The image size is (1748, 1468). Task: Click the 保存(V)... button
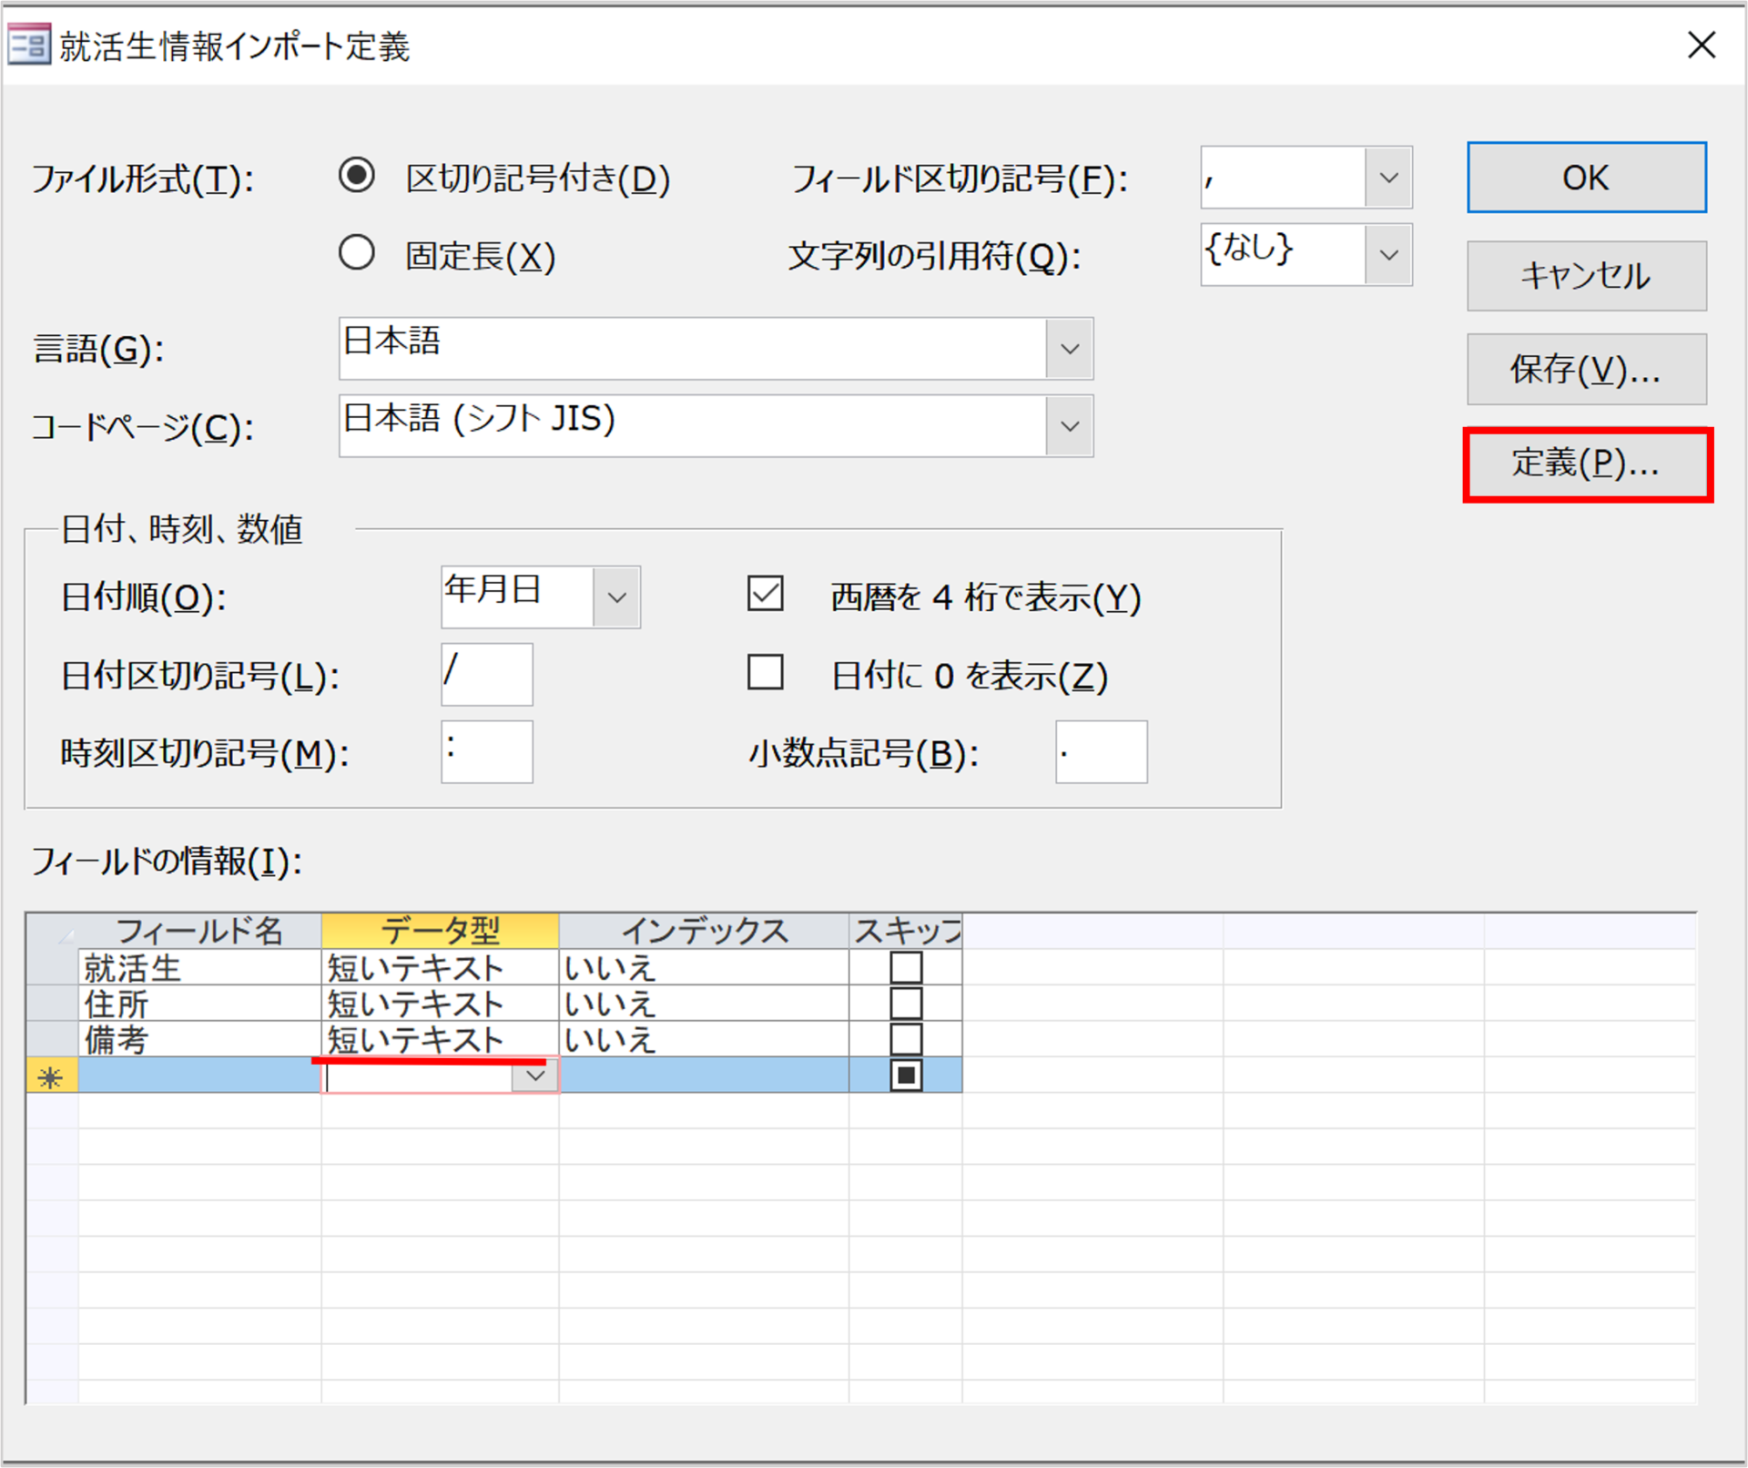point(1586,369)
